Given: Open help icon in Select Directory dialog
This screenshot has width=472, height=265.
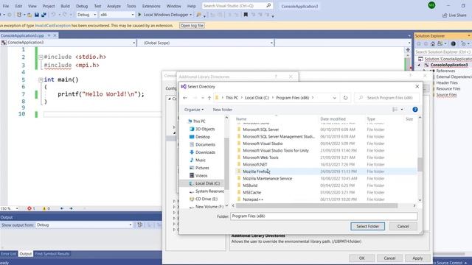Looking at the screenshot, I should click(x=414, y=110).
